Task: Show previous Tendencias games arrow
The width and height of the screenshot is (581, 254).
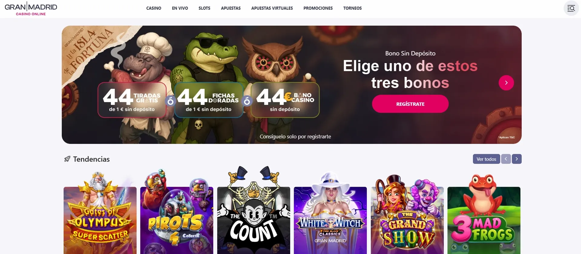Action: [x=506, y=159]
